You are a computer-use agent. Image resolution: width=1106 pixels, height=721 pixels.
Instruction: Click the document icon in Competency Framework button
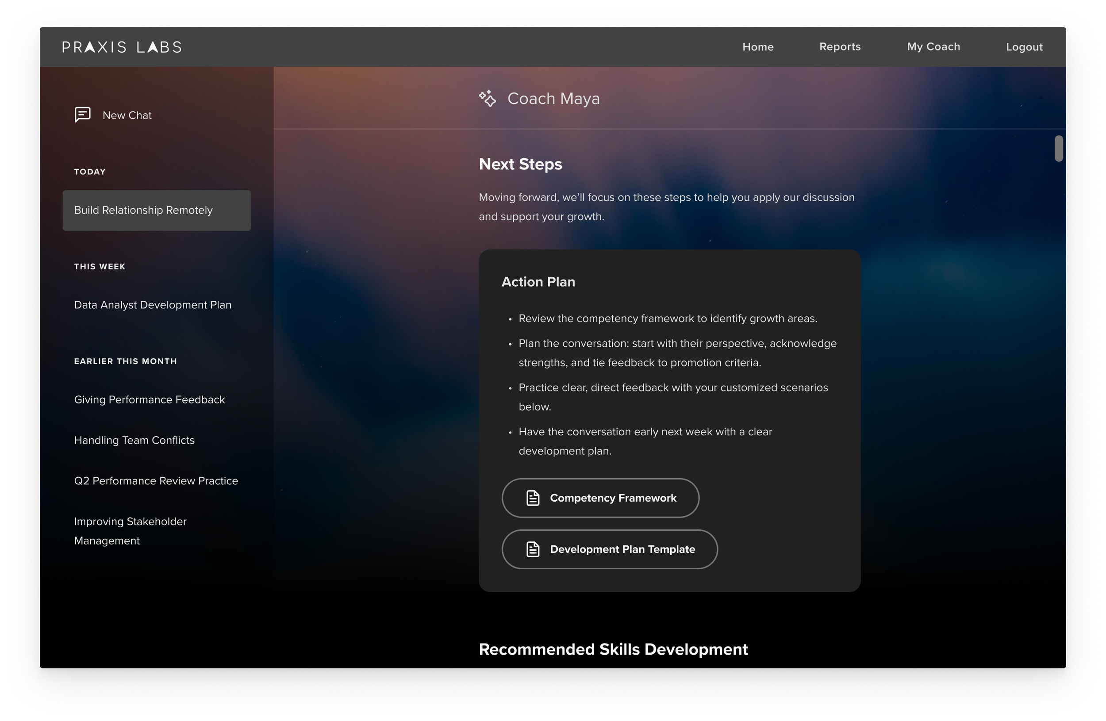(x=533, y=498)
